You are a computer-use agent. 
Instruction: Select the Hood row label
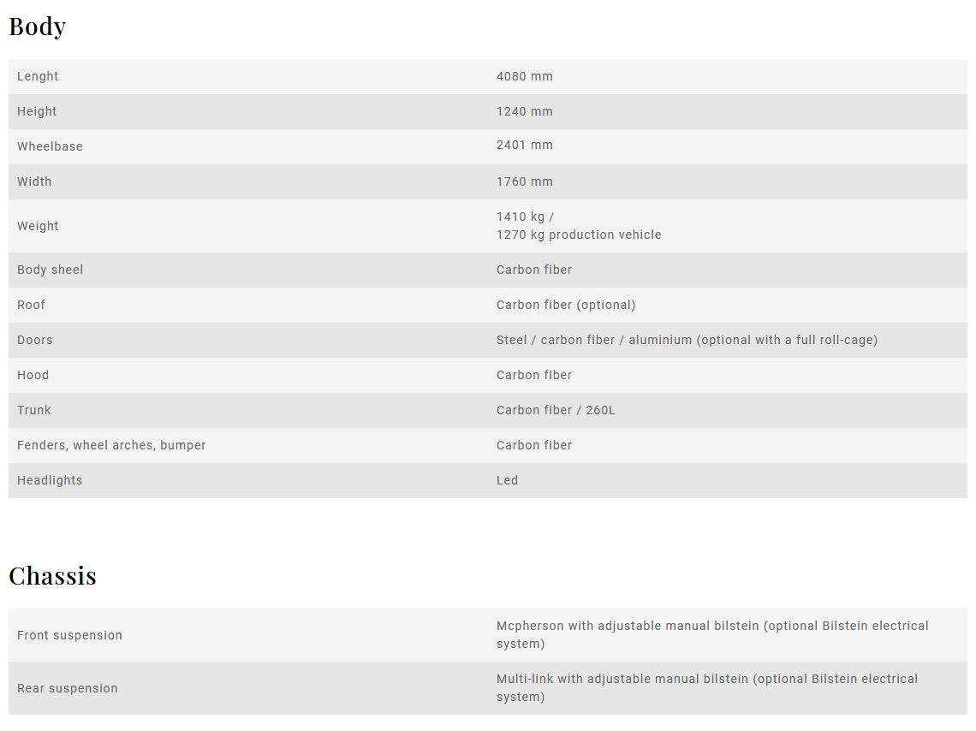33,375
